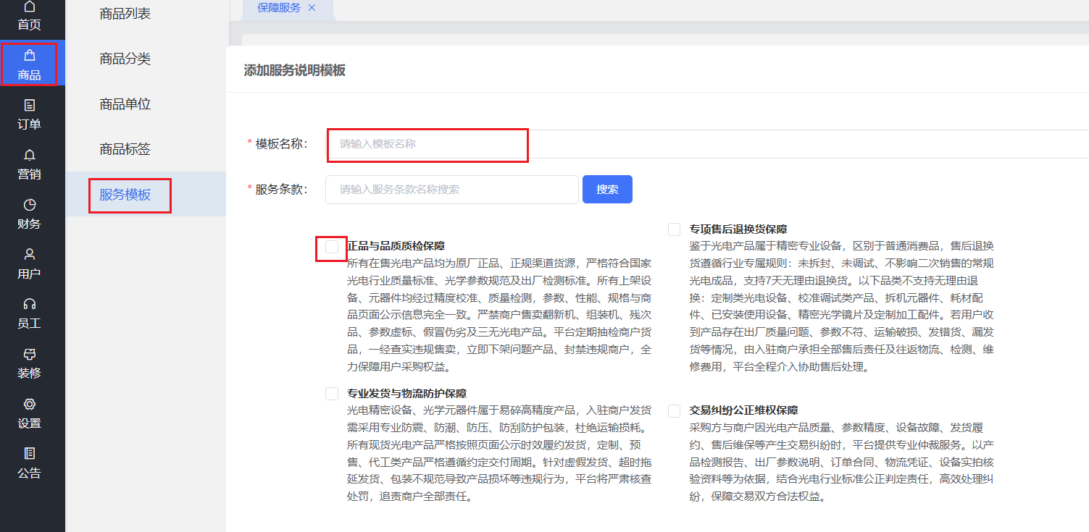This screenshot has height=532, width=1089.
Task: Click the 设置 gear icon
Action: (x=29, y=404)
